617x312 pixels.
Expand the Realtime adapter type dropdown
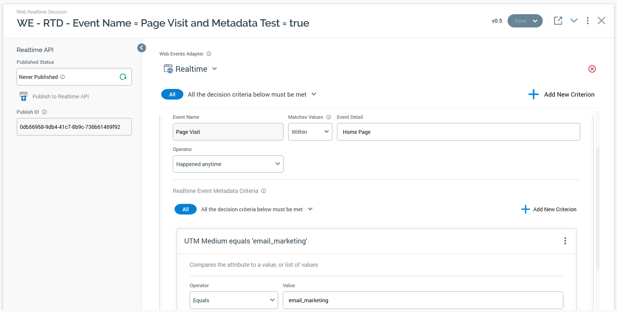[x=215, y=69]
